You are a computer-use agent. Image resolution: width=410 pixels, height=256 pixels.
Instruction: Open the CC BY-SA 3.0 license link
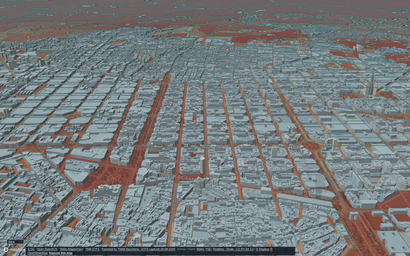pos(245,249)
